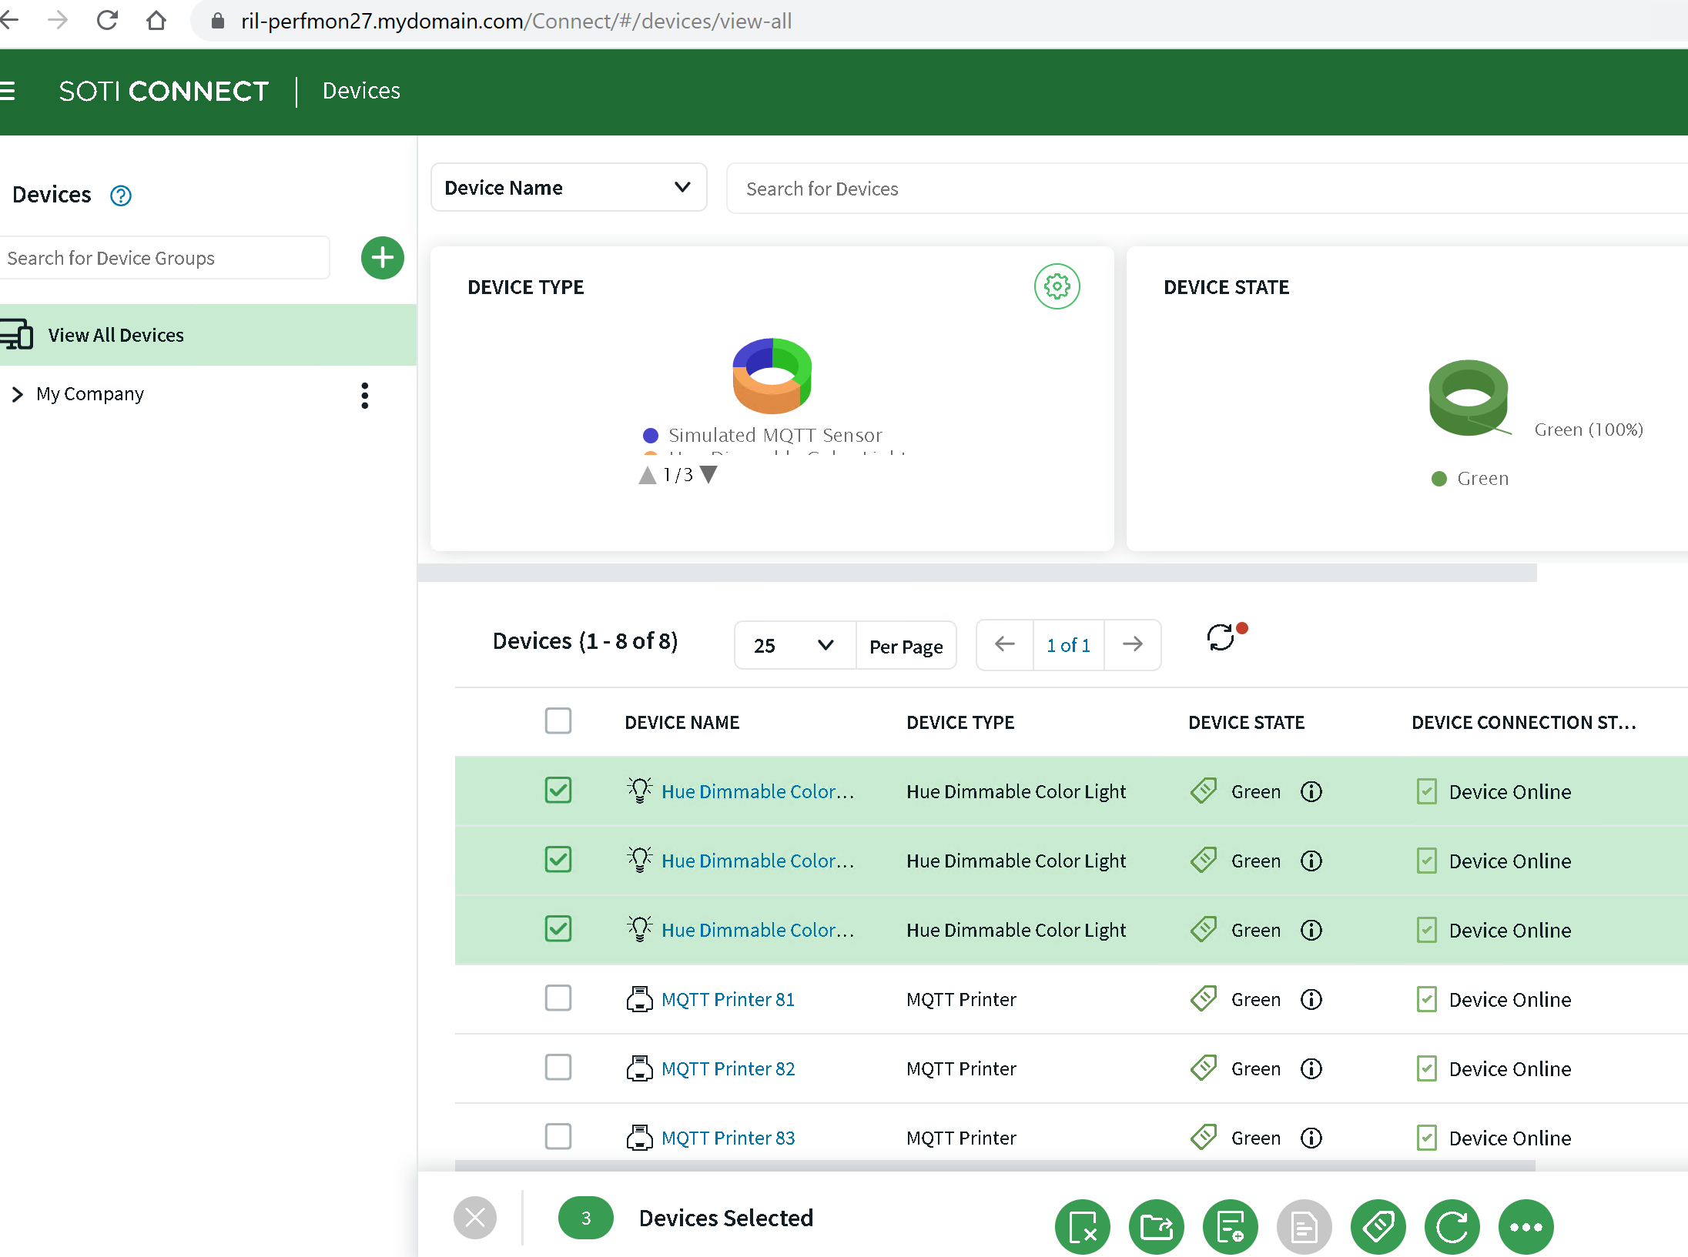Check the box for MQTT Printer 82
The height and width of the screenshot is (1257, 1688).
coord(558,1068)
